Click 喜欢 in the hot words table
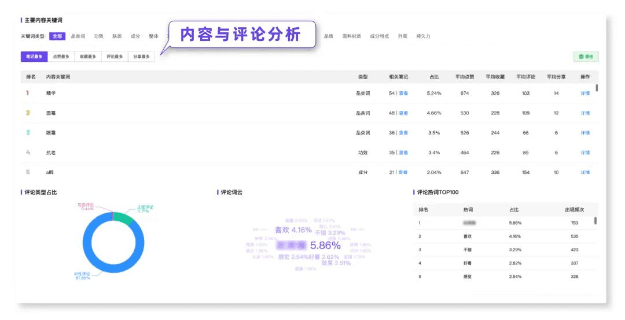This screenshot has width=625, height=320. [x=468, y=236]
